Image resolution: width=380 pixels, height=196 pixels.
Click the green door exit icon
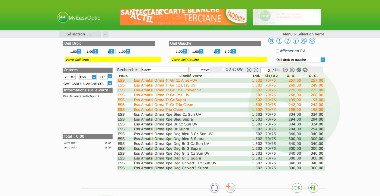pos(313,188)
